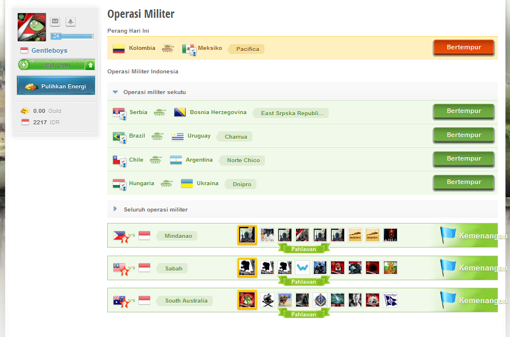Click the Serbia flag icon
Viewport: 510px width, 337px height.
119,113
